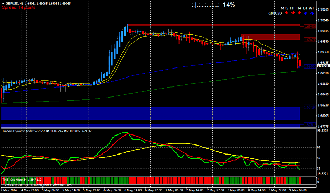
Task: Click the red 1.6990 resistance level tag
Action: pyautogui.click(x=310, y=27)
